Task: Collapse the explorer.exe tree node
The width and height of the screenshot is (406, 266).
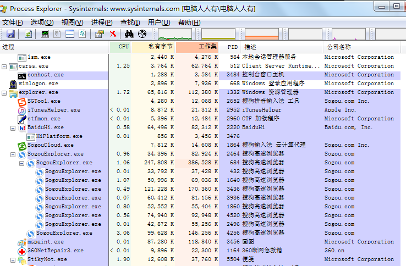Action: [4, 93]
